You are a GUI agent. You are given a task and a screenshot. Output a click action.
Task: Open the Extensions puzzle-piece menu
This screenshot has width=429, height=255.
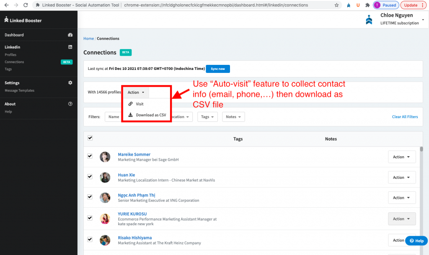(367, 5)
